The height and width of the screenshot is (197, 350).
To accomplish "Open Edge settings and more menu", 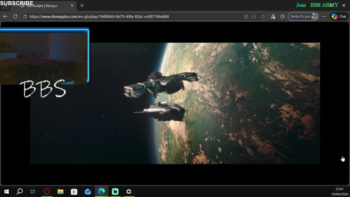I will [324, 16].
